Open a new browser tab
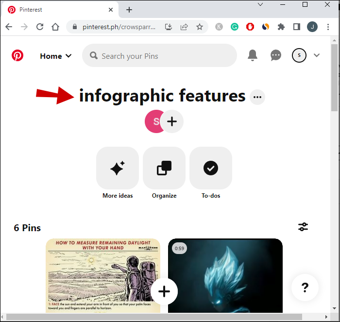The image size is (340, 322). coord(129,10)
